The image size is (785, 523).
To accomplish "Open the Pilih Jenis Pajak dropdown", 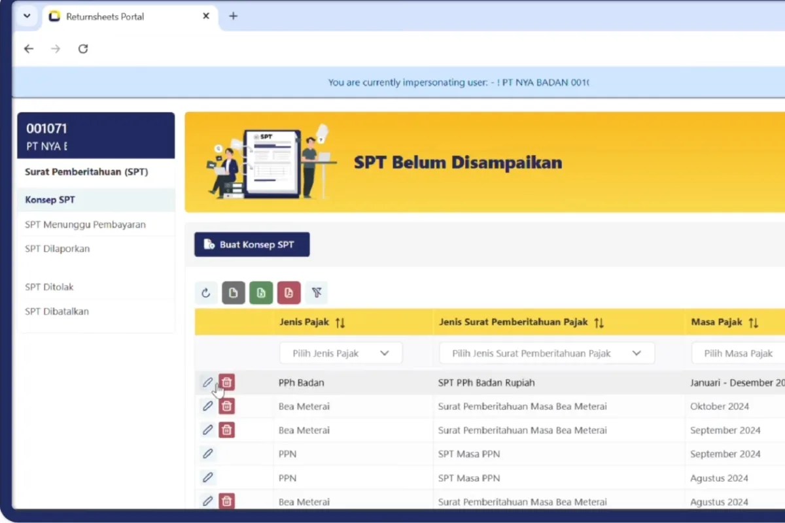I will click(x=341, y=353).
